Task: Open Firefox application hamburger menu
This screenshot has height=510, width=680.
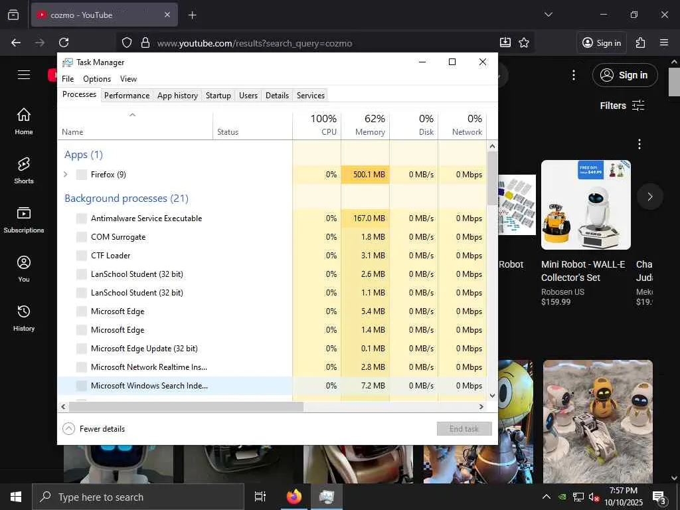Action: click(664, 42)
